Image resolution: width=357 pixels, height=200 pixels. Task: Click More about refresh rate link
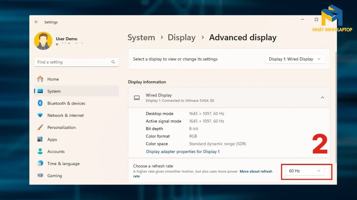pyautogui.click(x=203, y=174)
